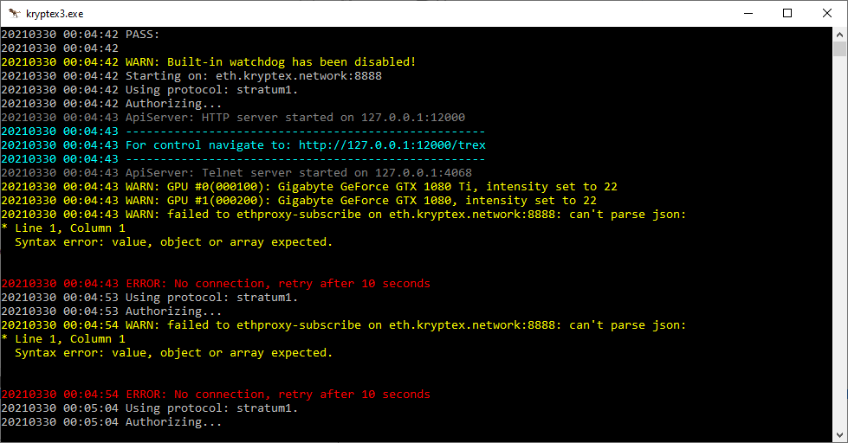Click the second 'Syntax error: value, object or array expected.'
Viewport: 848px width, 443px height.
173,353
